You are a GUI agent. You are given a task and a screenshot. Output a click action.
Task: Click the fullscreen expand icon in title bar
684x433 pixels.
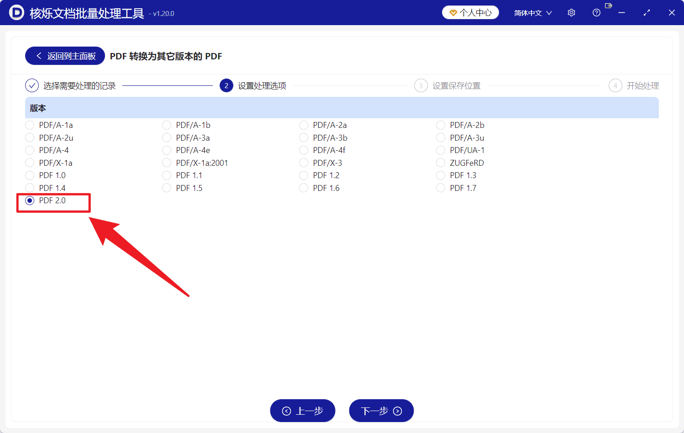(647, 12)
